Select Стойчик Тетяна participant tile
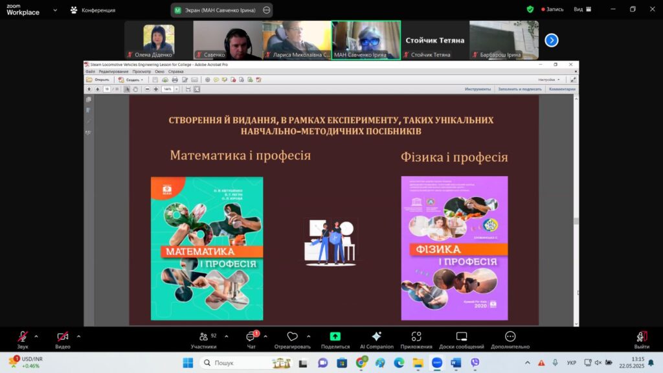Screen dimensions: 663x373 point(434,40)
